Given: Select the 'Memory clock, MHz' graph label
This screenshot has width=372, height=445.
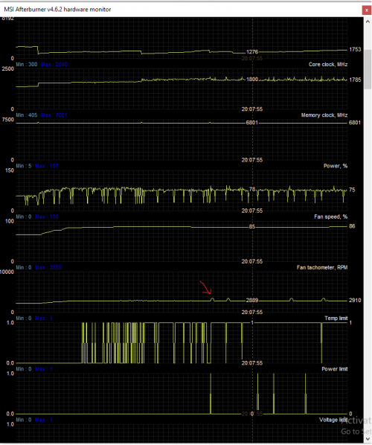Looking at the screenshot, I should tap(324, 115).
